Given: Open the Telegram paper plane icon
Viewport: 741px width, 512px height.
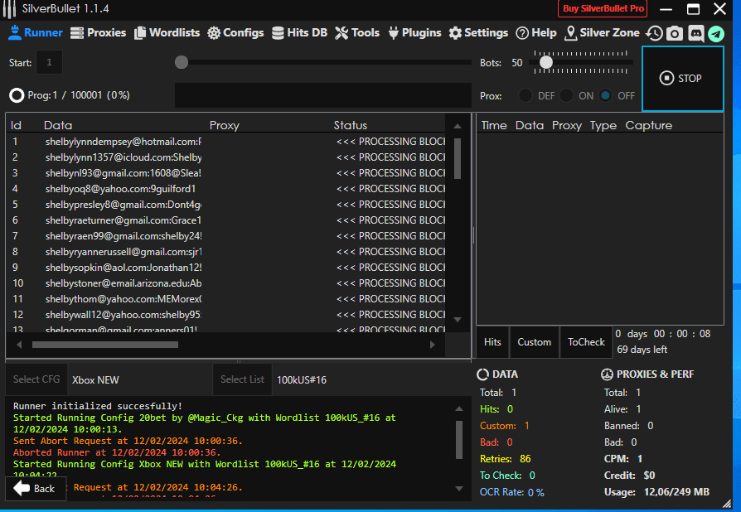Looking at the screenshot, I should (x=715, y=33).
